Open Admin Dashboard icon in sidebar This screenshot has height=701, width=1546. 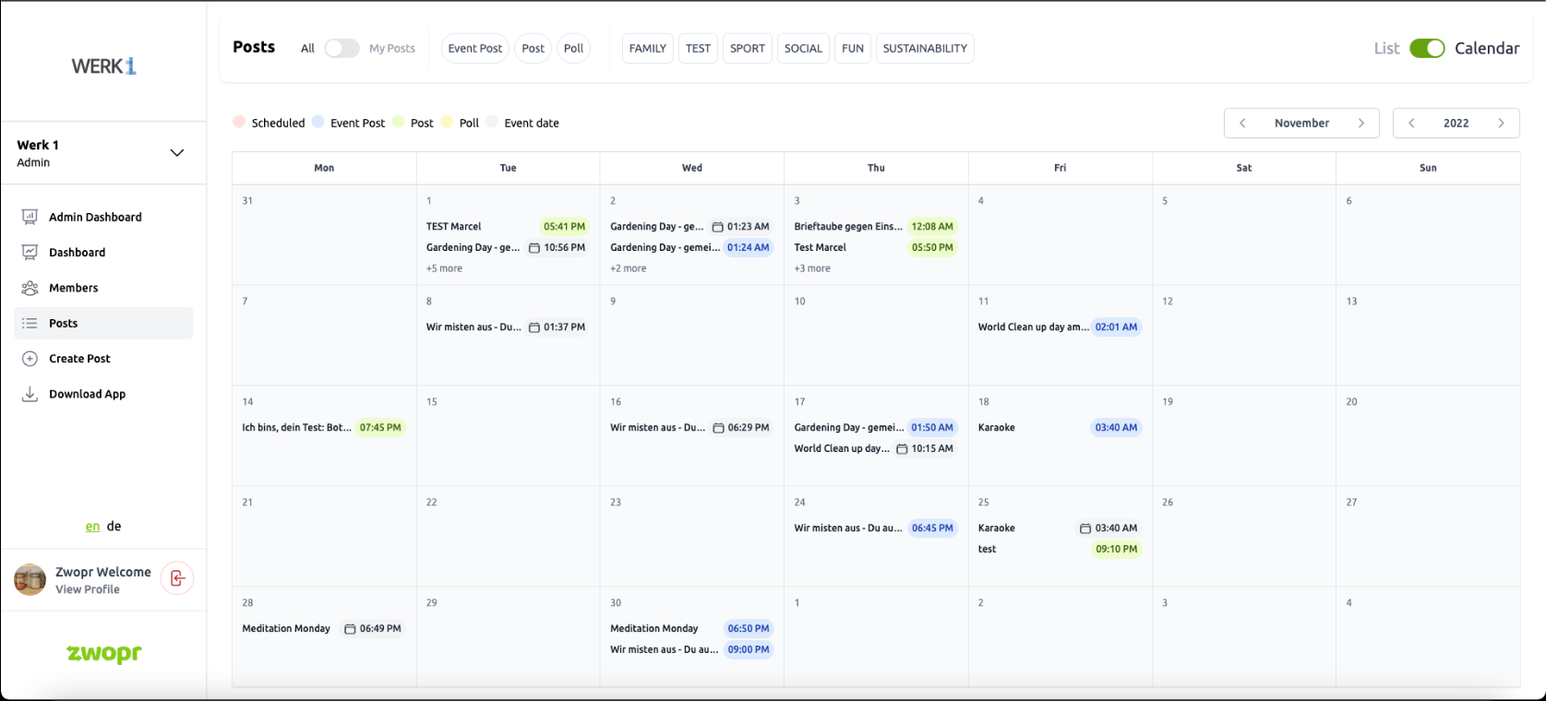[x=30, y=217]
